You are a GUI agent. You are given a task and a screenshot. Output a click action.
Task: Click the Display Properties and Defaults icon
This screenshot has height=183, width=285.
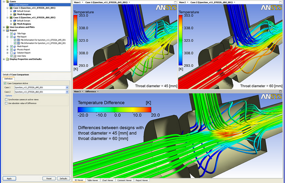click(x=7, y=59)
